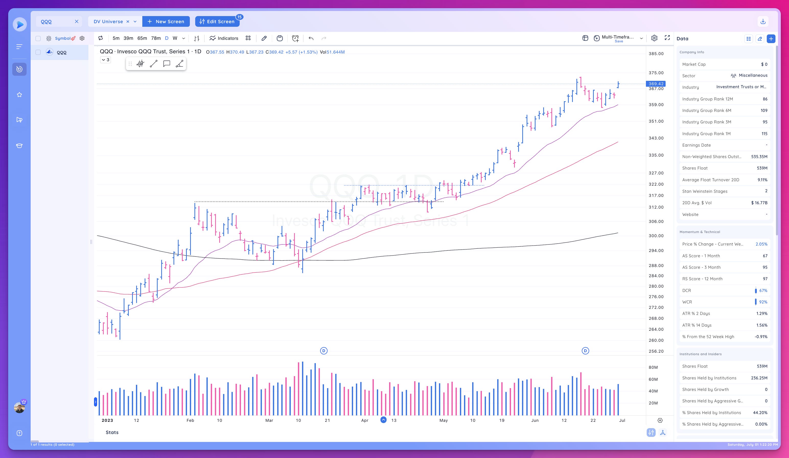Image resolution: width=789 pixels, height=458 pixels.
Task: Download the screener results
Action: point(763,21)
